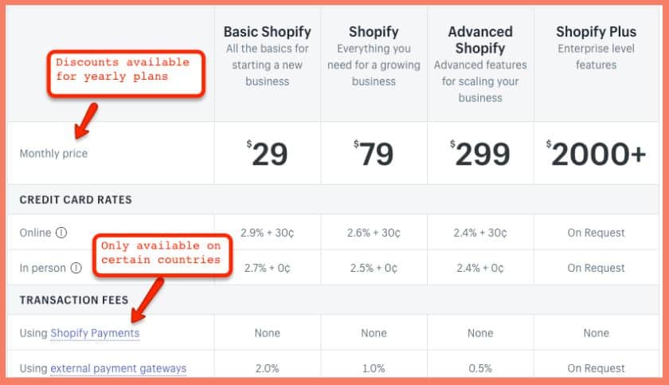Click the info icon beside In person

tap(76, 268)
